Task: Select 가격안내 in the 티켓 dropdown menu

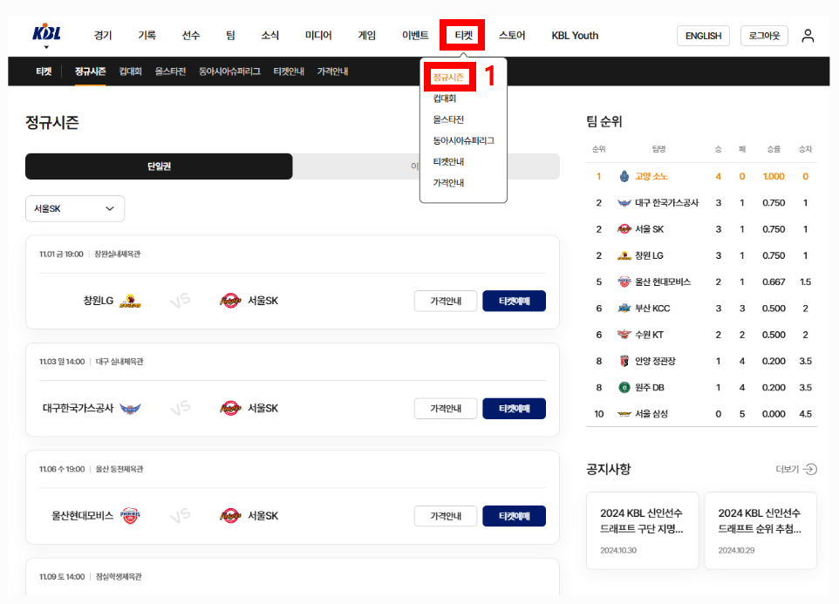Action: (x=448, y=183)
